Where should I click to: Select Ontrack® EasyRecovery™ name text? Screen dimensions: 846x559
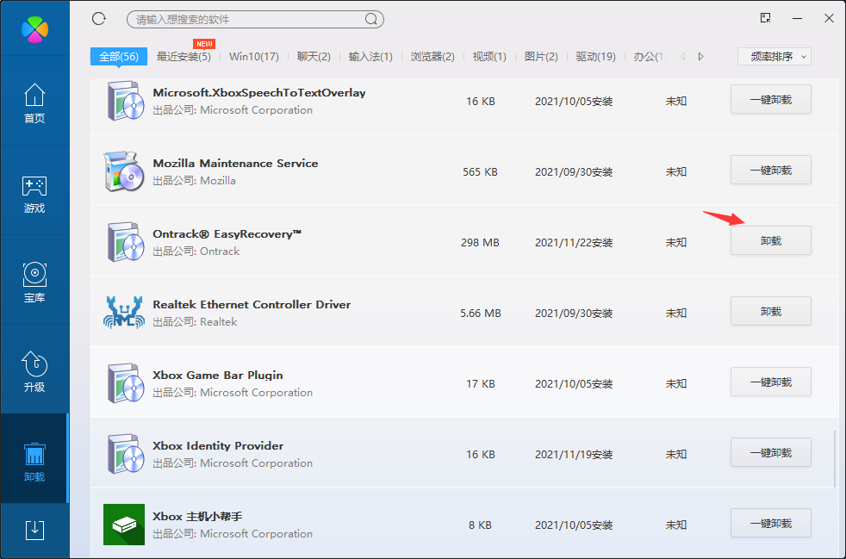[227, 234]
